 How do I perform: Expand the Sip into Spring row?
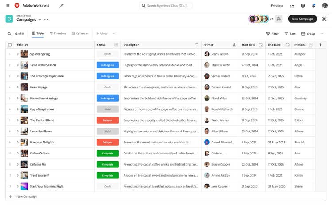[x=18, y=54]
